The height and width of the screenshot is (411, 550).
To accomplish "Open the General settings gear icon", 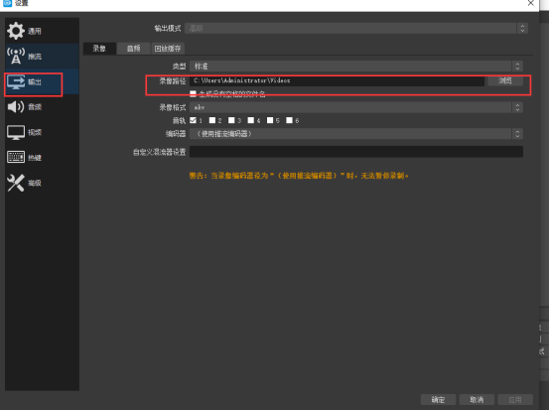I will [x=16, y=31].
